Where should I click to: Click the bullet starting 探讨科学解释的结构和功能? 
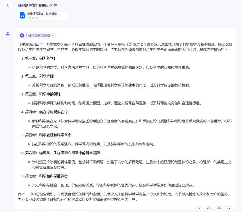(x=117, y=103)
